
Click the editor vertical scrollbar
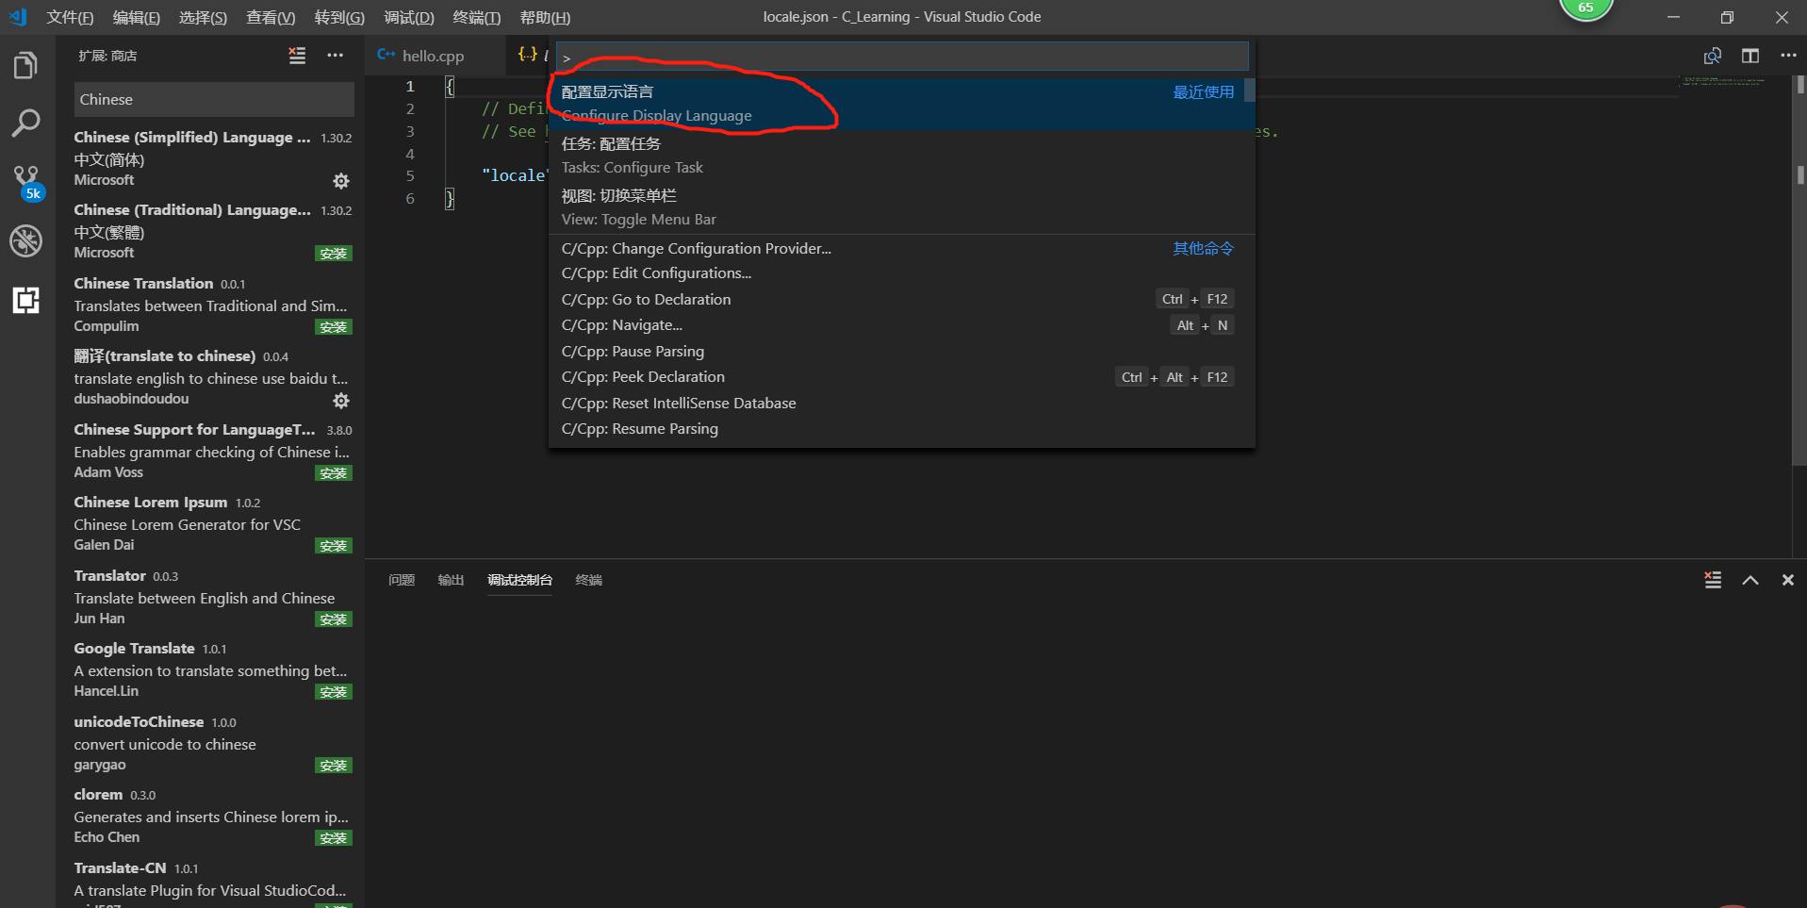pyautogui.click(x=1799, y=270)
